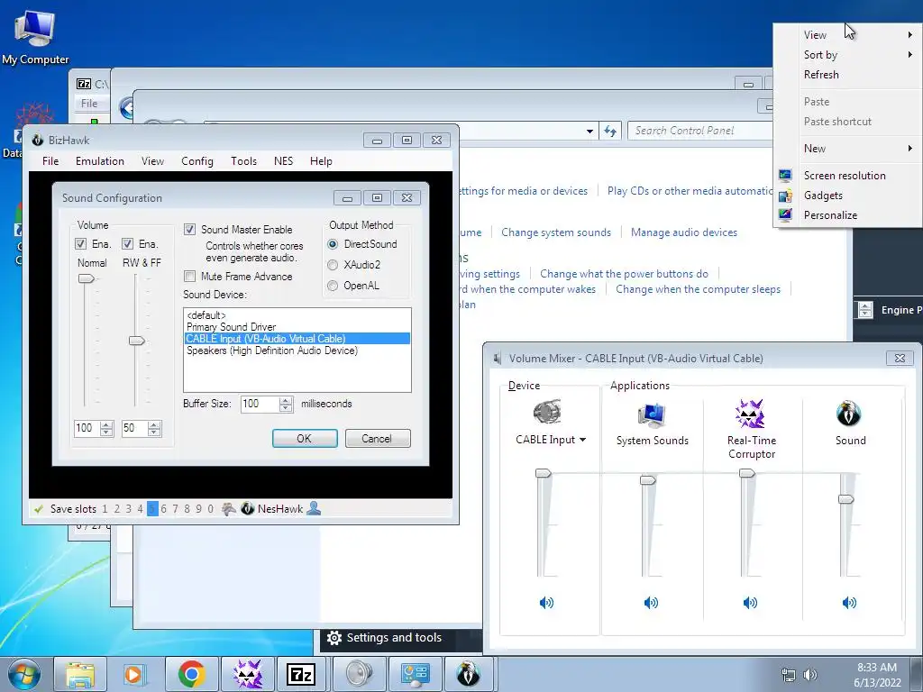Open Change what the power buttons do link
This screenshot has width=923, height=692.
(x=624, y=274)
